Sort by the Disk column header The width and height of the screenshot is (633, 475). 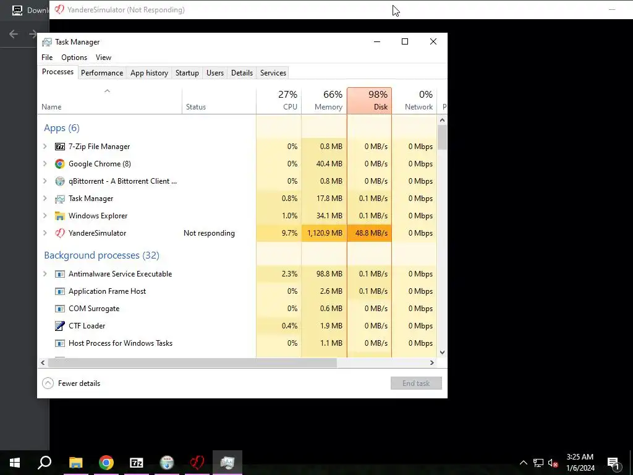pyautogui.click(x=370, y=101)
